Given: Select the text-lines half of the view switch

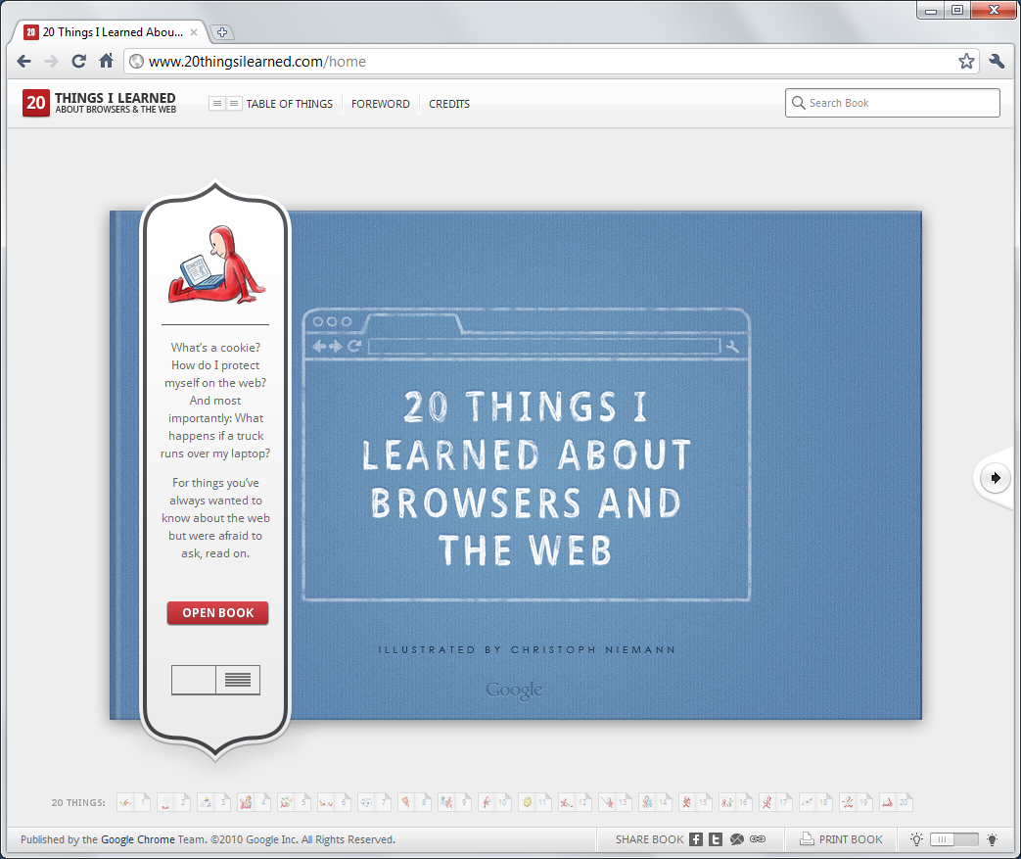Looking at the screenshot, I should (238, 680).
